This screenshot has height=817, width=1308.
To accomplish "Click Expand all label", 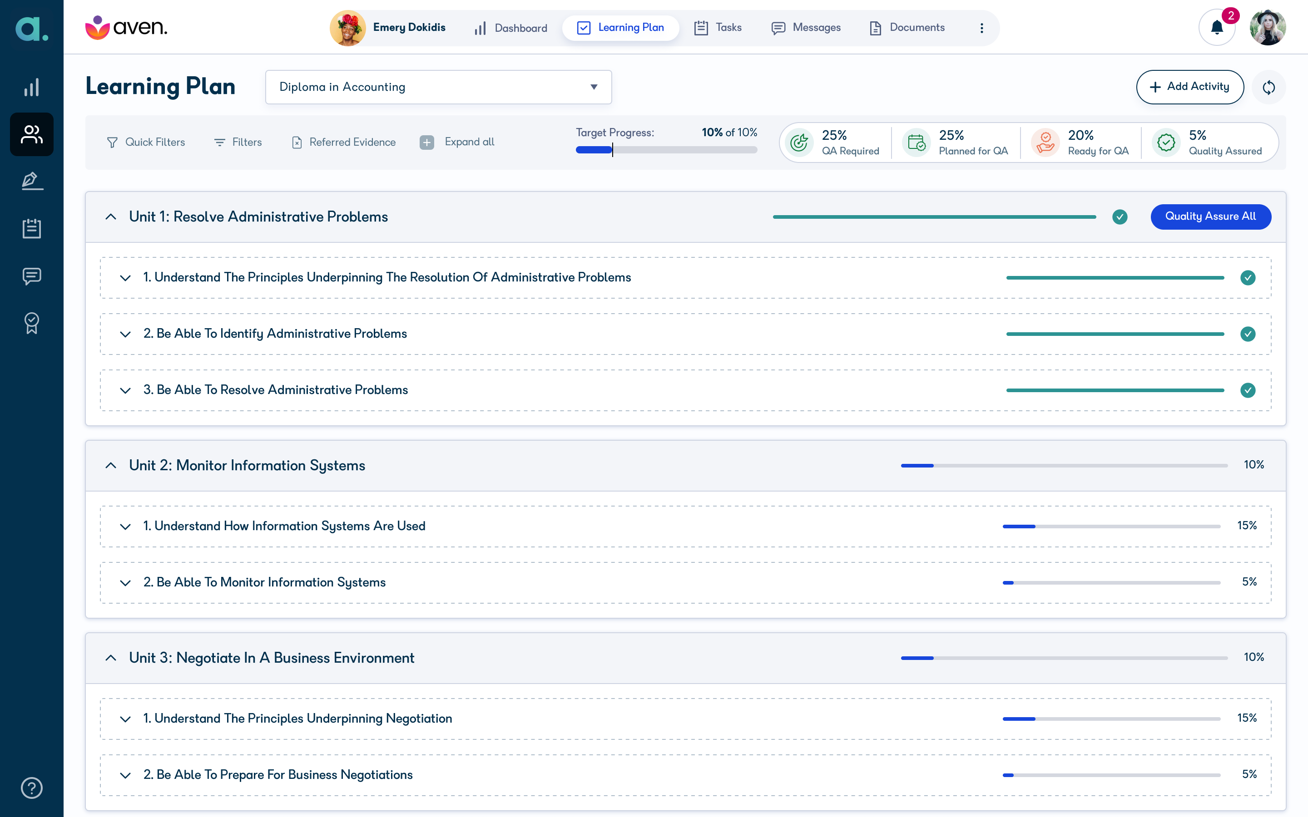I will (x=469, y=142).
